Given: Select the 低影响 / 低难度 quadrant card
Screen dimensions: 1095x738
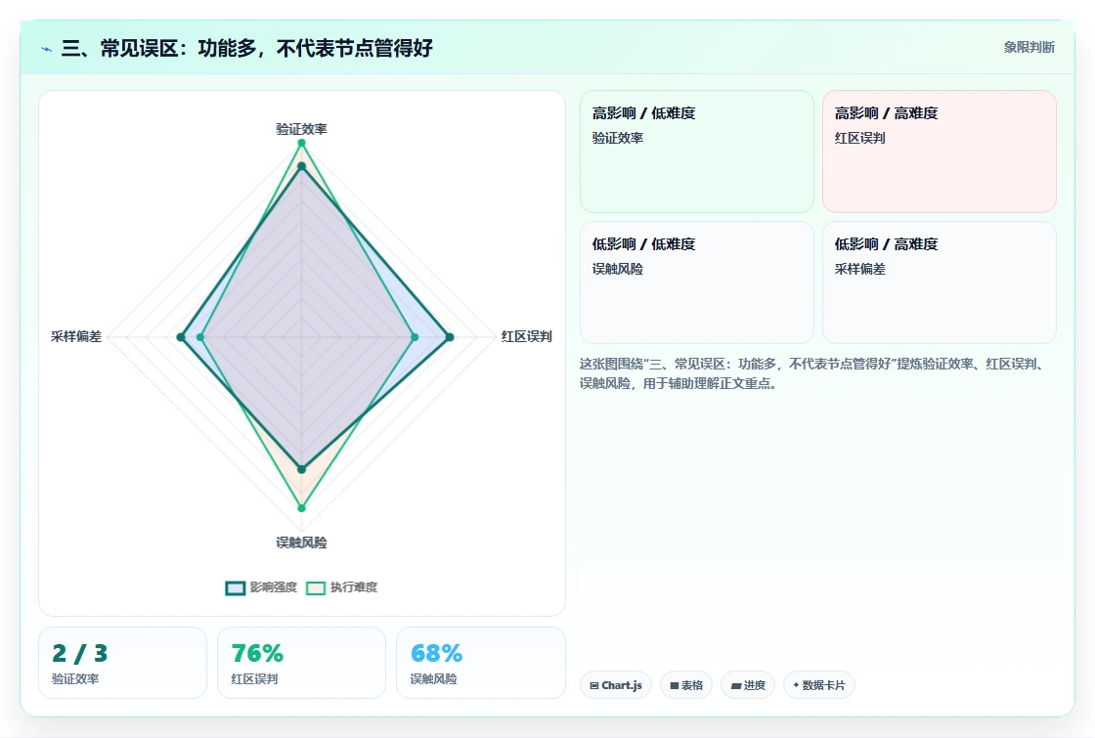Looking at the screenshot, I should click(x=697, y=282).
